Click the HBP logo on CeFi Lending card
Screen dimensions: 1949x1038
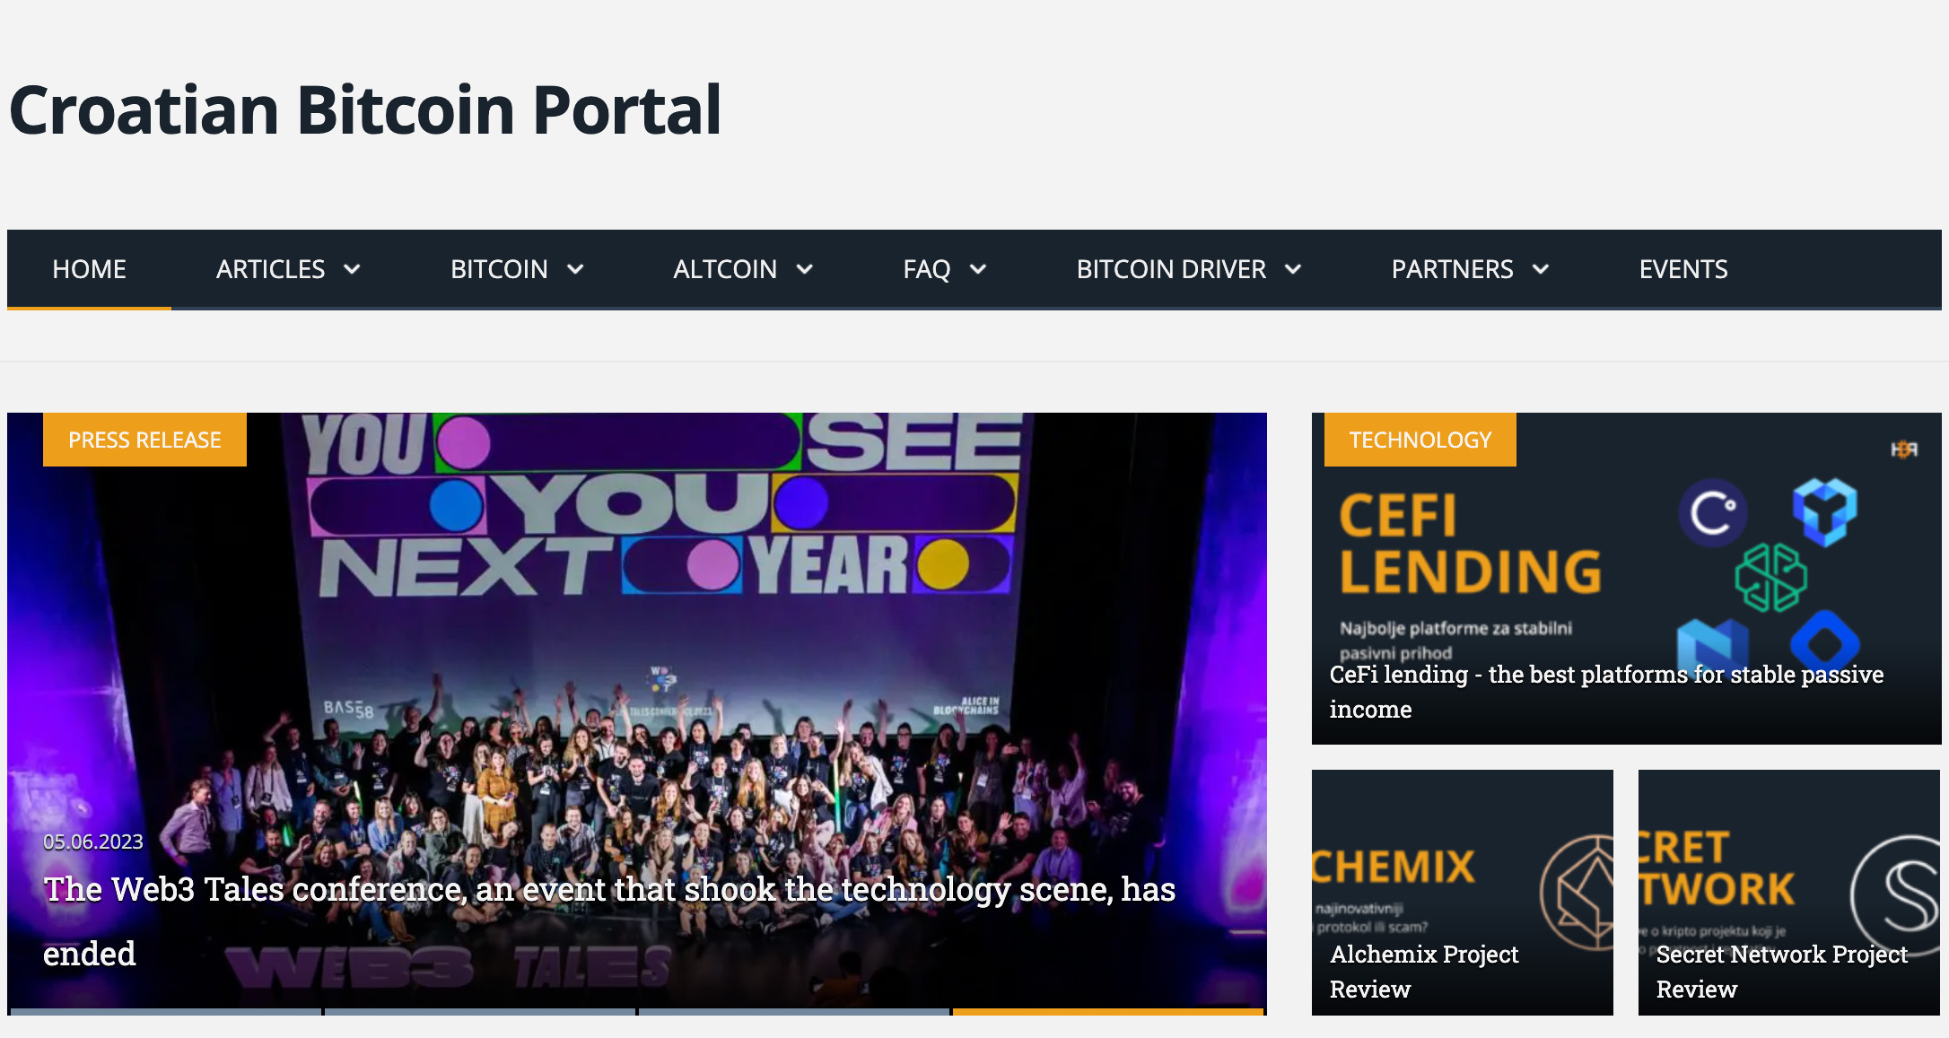point(1904,449)
